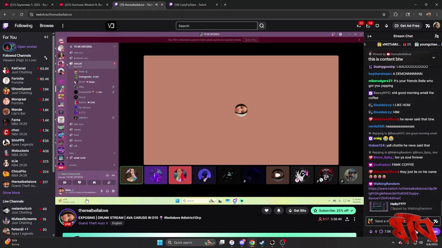
Task: Show More followed channels
Action: (x=11, y=193)
